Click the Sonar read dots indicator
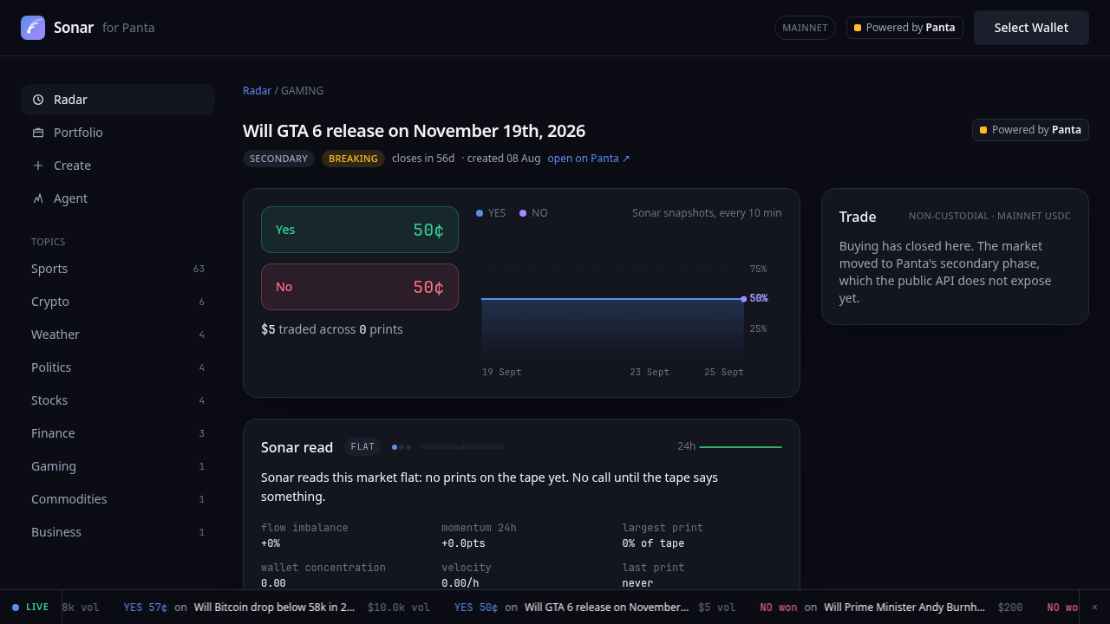This screenshot has height=624, width=1110. [x=402, y=447]
